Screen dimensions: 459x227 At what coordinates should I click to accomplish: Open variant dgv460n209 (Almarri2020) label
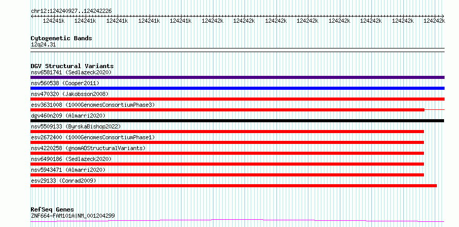click(x=68, y=116)
